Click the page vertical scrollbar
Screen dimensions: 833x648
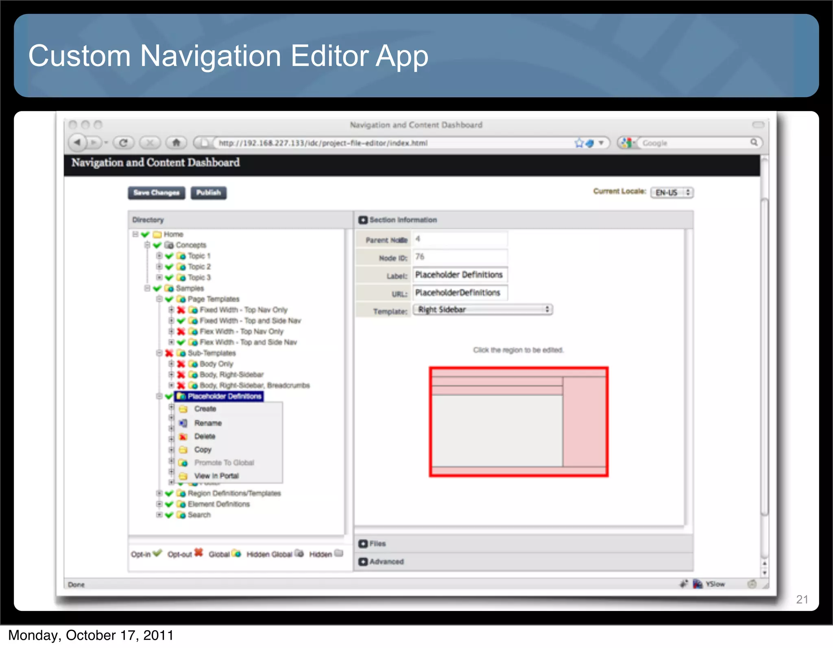pos(765,358)
